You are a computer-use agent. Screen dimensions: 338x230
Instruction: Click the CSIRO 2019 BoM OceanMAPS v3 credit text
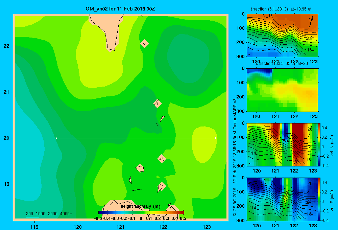click(x=235, y=157)
